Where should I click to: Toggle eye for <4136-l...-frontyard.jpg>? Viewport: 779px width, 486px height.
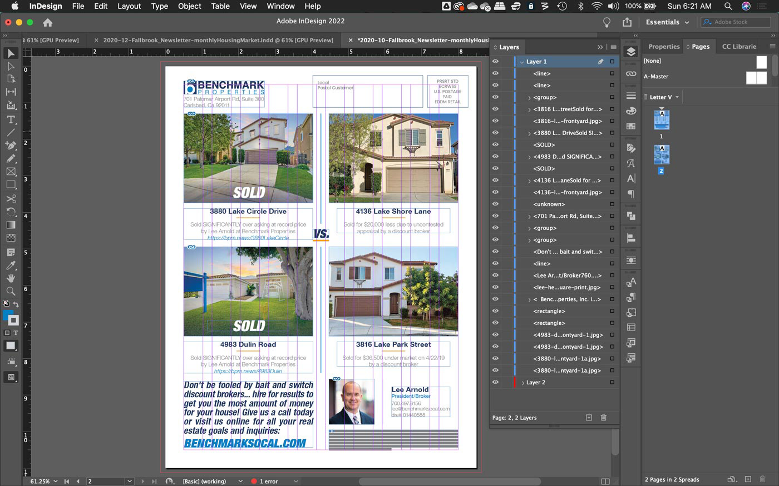[495, 192]
